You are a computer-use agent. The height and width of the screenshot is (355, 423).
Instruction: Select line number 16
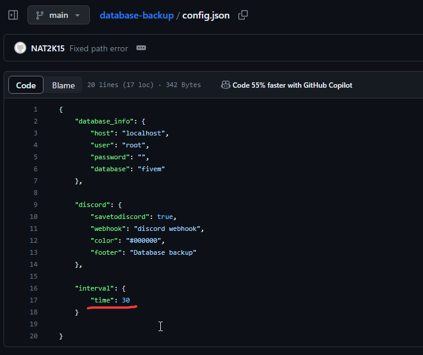click(x=34, y=288)
